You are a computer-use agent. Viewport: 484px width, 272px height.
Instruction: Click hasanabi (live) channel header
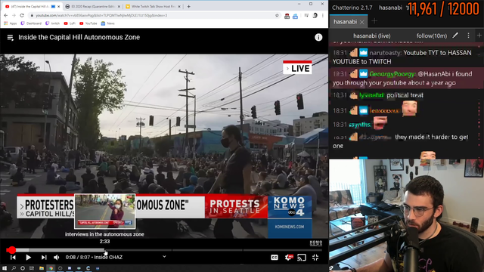tap(371, 36)
